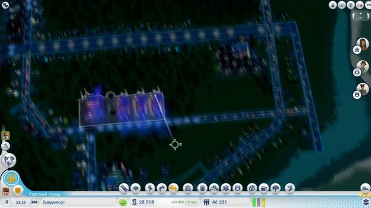Image resolution: width=371 pixels, height=208 pixels.
Task: Open the Parks tree menu
Action: [276, 188]
